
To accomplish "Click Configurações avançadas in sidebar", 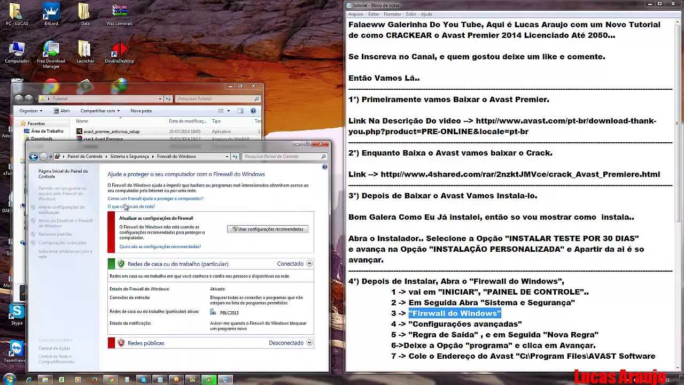I will (62, 243).
